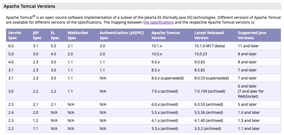The width and height of the screenshot is (284, 135).
Task: Select the 6.0.x (archived) cell
Action: point(165,104)
